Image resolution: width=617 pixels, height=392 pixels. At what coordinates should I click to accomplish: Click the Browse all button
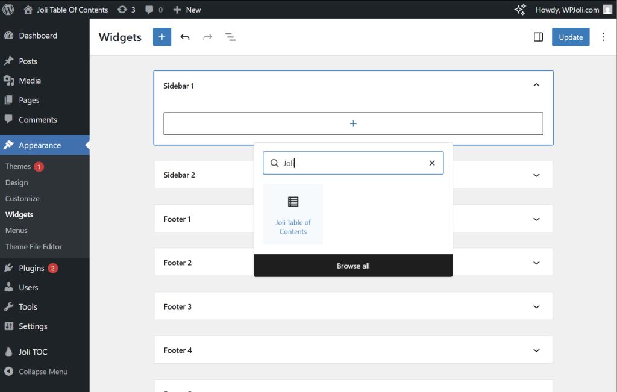353,266
